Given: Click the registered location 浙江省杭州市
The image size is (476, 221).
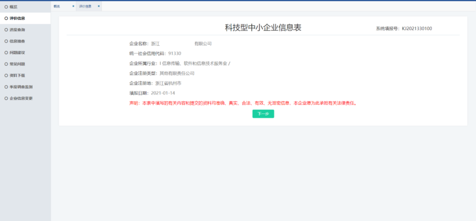Looking at the screenshot, I should coord(168,83).
